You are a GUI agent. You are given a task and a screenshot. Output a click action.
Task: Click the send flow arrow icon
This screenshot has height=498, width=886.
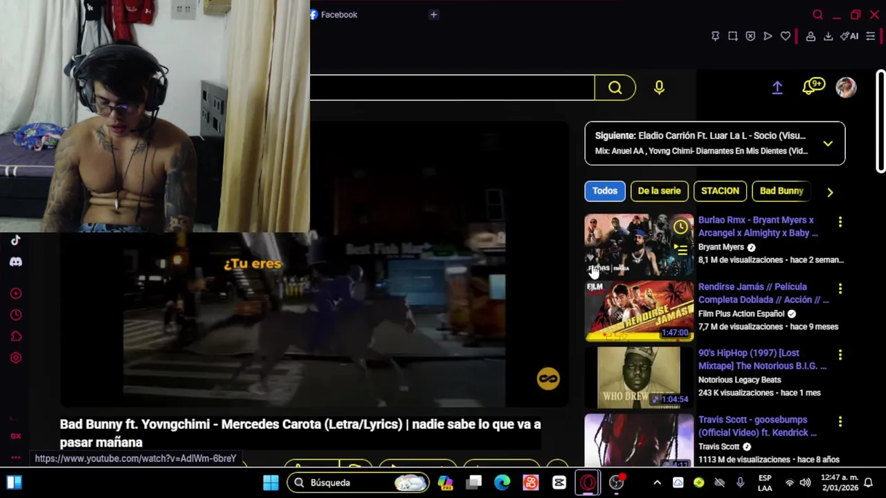[x=768, y=36]
